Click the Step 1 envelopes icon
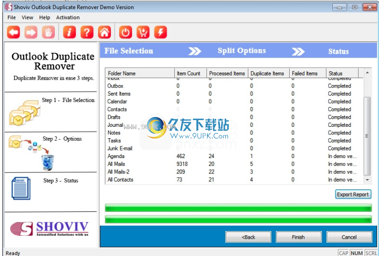The image size is (379, 256). click(x=24, y=113)
